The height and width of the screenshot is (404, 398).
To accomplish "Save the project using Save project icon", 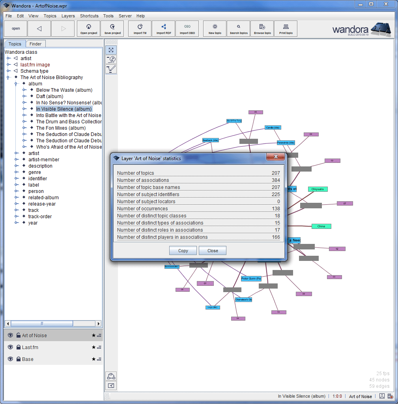I will pos(112,28).
